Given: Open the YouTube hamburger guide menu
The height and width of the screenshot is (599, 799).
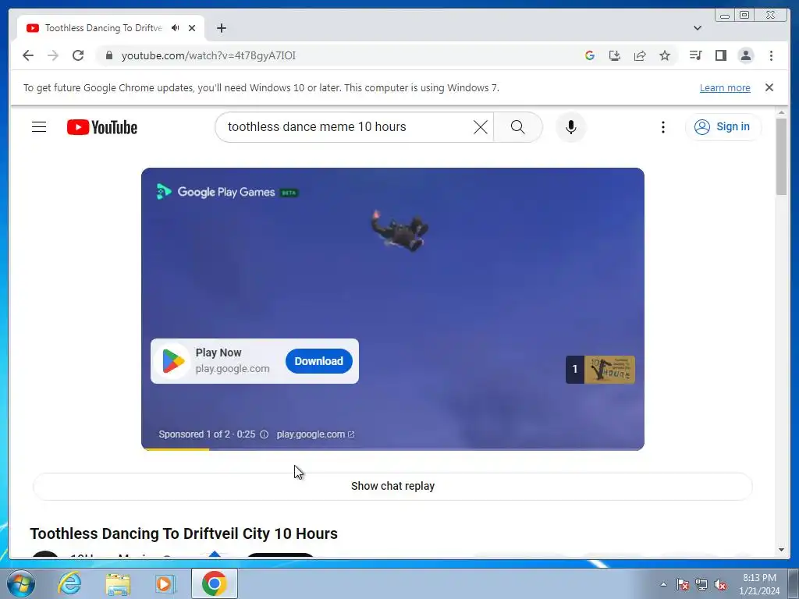Looking at the screenshot, I should tap(39, 127).
